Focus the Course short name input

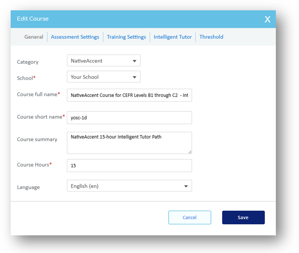[129, 118]
